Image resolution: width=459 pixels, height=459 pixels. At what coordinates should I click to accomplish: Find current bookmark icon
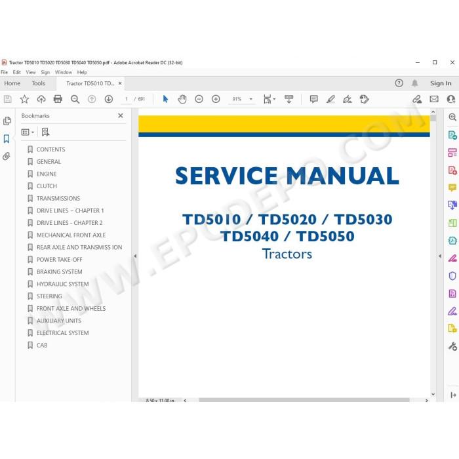click(45, 132)
